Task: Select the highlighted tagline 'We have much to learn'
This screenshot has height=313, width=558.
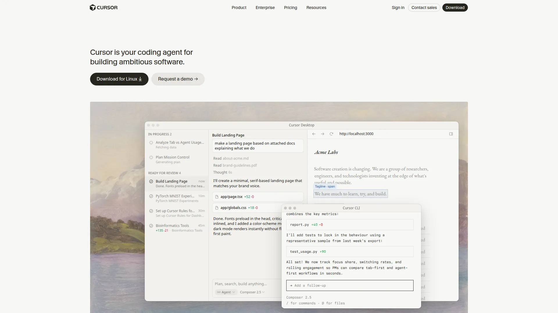Action: coord(350,194)
